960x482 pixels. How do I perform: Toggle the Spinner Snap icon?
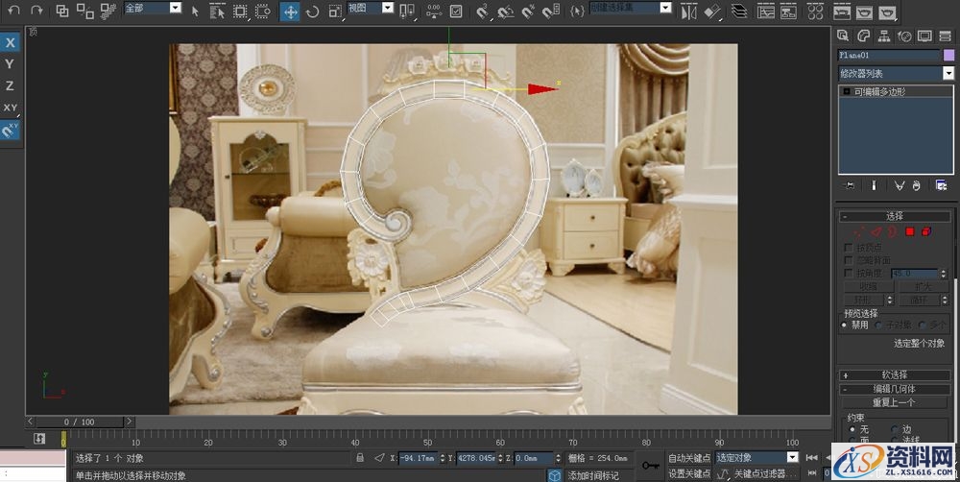click(x=551, y=11)
